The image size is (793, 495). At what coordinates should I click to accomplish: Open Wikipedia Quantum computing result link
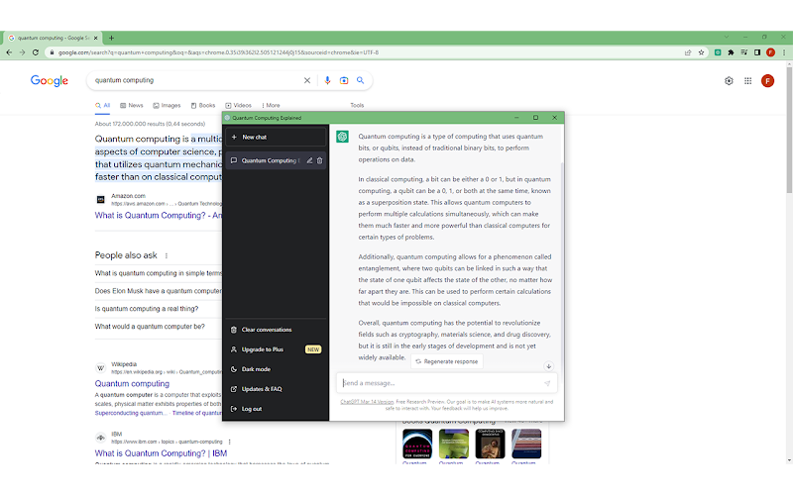click(132, 384)
